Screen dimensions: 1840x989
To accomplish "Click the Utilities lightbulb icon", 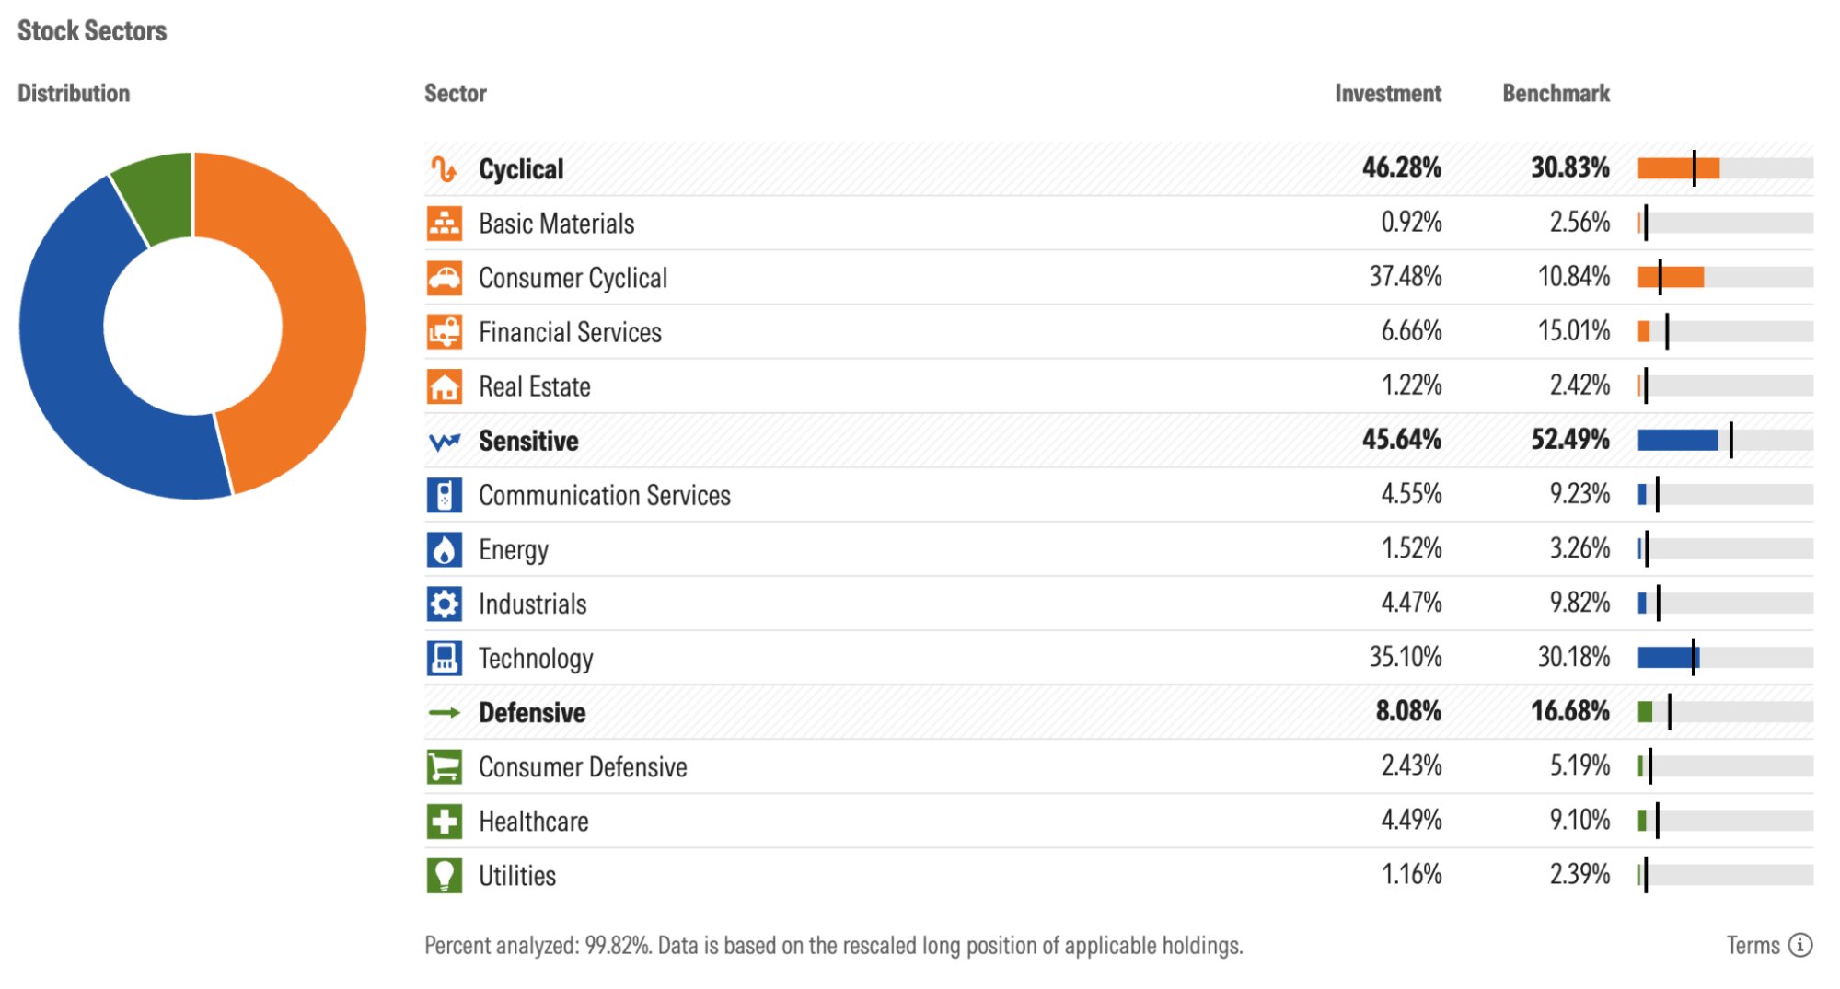I will [x=445, y=875].
